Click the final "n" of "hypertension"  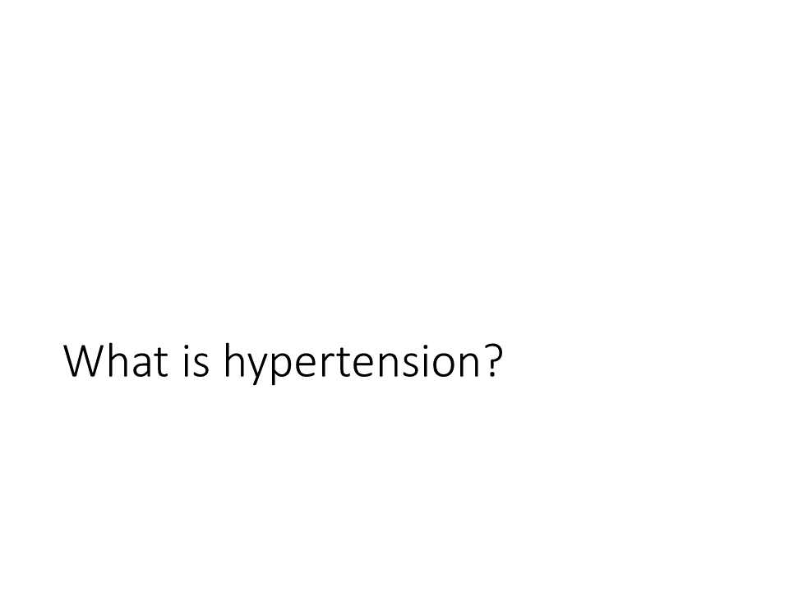pyautogui.click(x=470, y=364)
